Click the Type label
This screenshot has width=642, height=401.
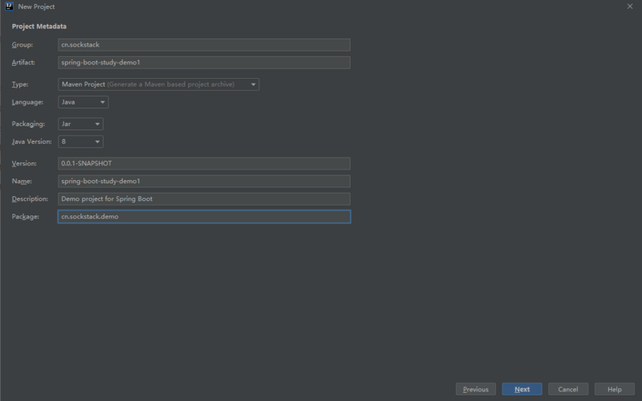click(20, 84)
